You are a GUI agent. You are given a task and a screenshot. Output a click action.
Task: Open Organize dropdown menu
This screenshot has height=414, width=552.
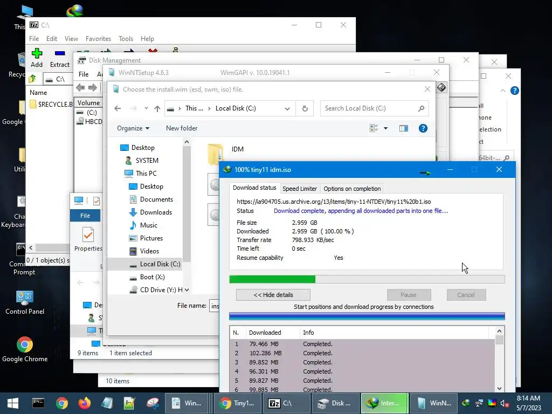click(x=133, y=128)
